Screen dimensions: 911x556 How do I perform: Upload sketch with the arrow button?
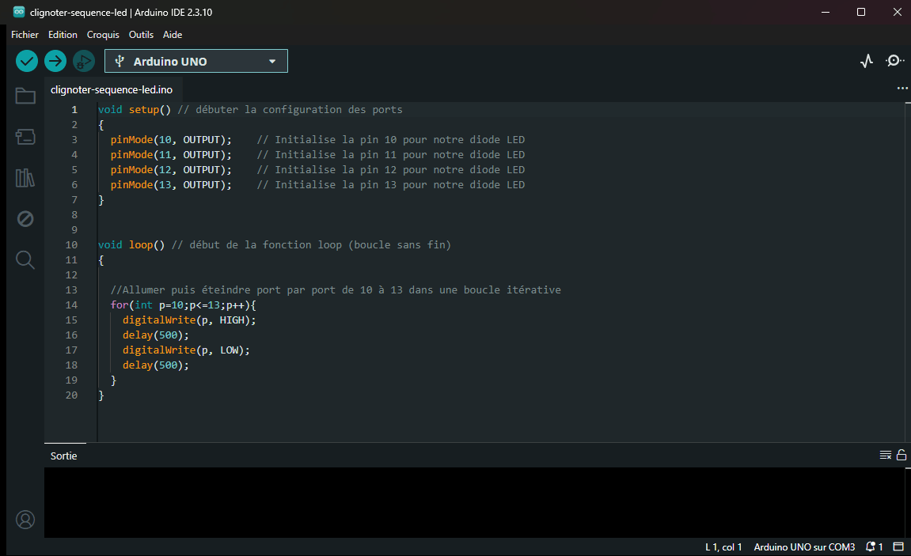55,61
